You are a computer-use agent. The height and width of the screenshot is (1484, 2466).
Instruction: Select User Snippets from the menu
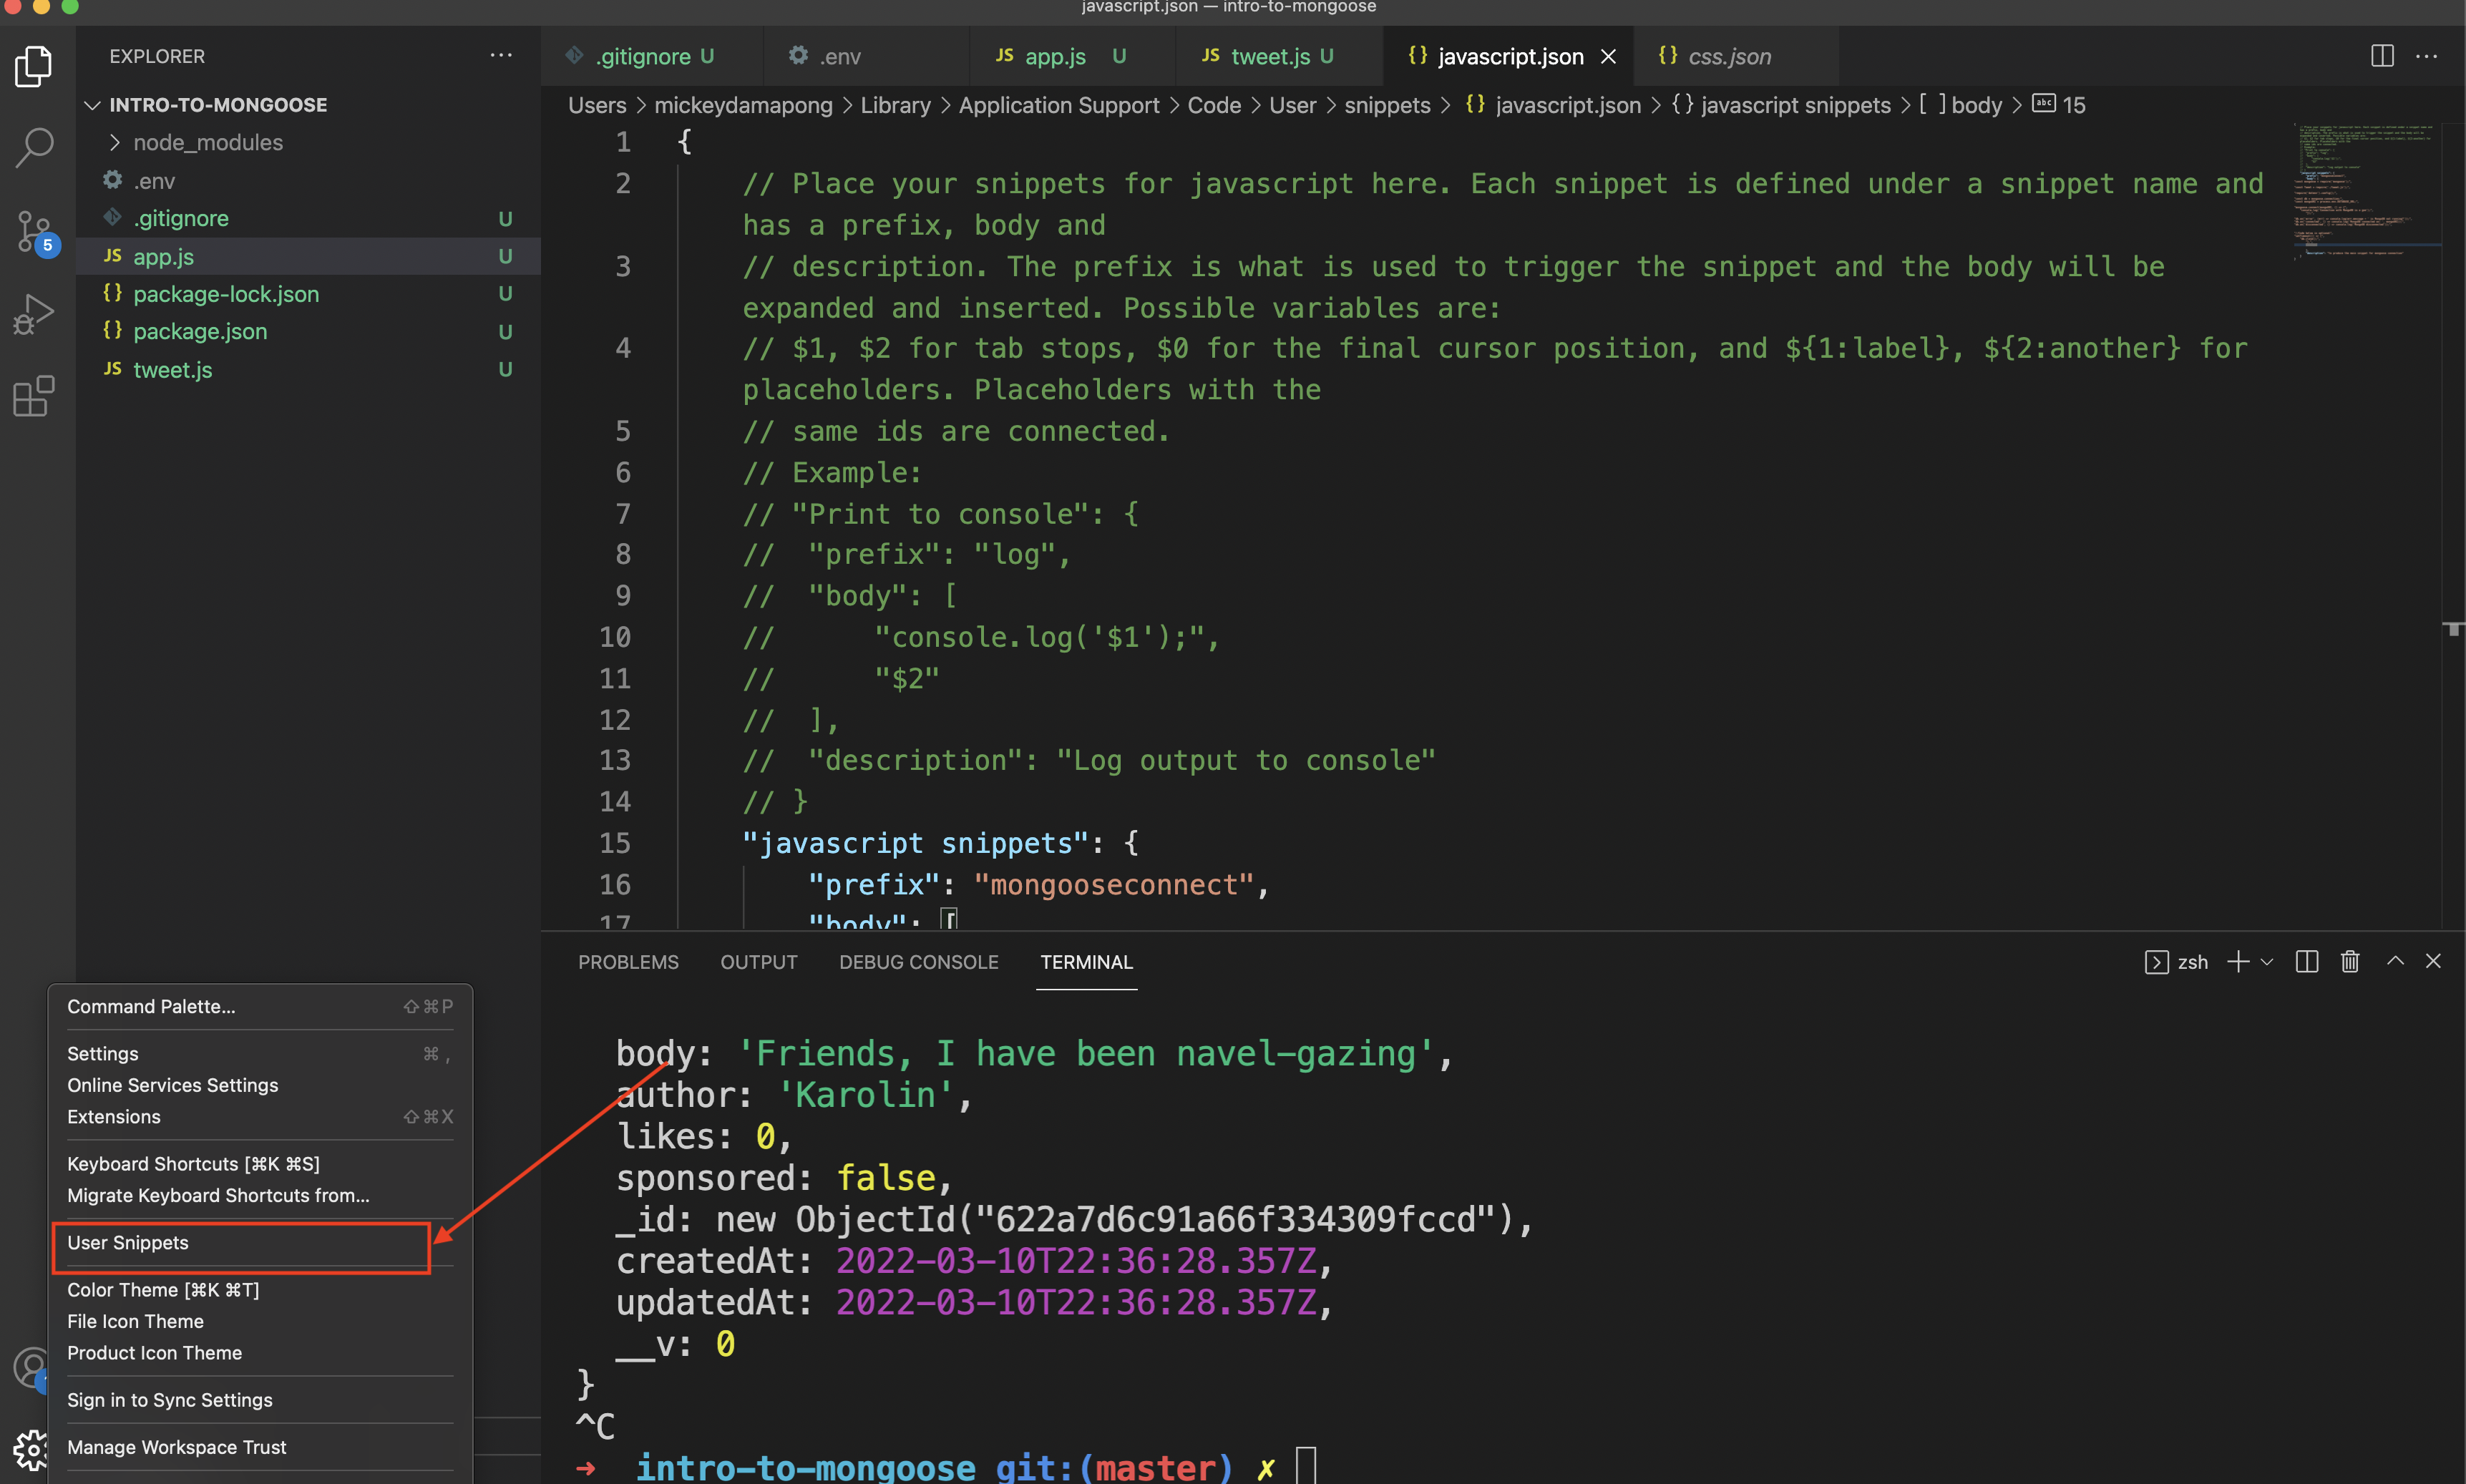127,1243
